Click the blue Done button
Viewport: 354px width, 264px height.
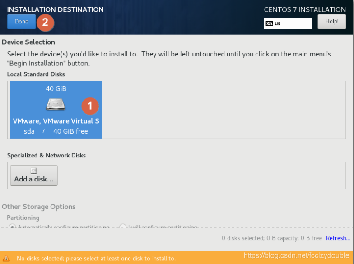click(x=22, y=22)
